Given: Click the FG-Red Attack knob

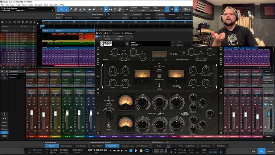Looking at the screenshot, I should point(113,82).
